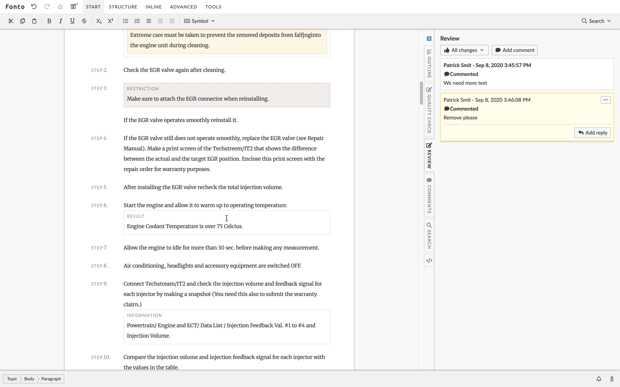Toggle Underline formatting
The height and width of the screenshot is (387, 620).
[x=72, y=21]
